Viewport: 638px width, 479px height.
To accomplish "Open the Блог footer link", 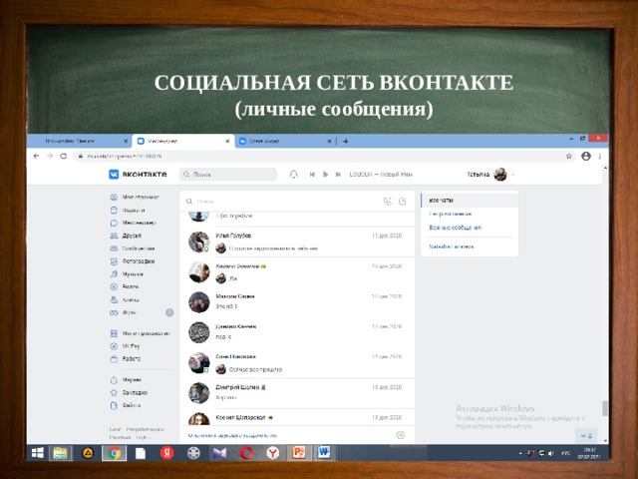I will click(116, 429).
